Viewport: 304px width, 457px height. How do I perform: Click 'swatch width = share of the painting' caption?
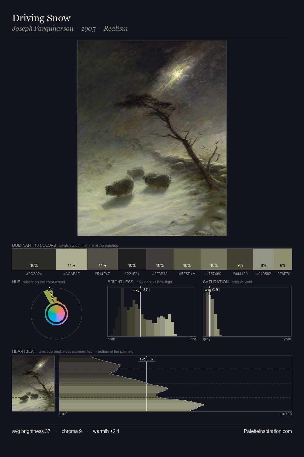pos(89,246)
